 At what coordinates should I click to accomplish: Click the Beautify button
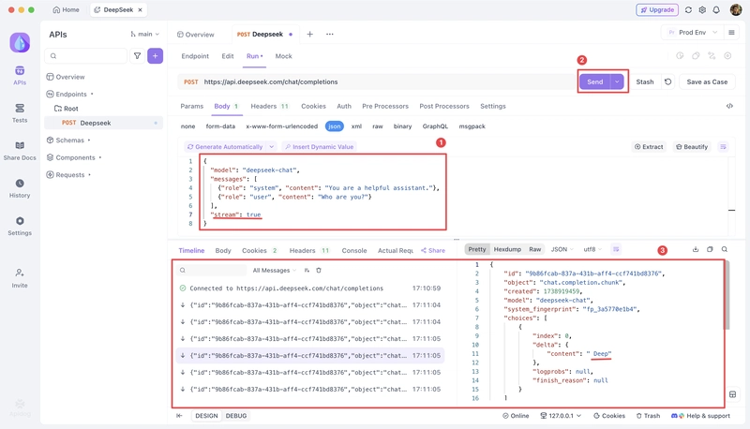point(692,147)
